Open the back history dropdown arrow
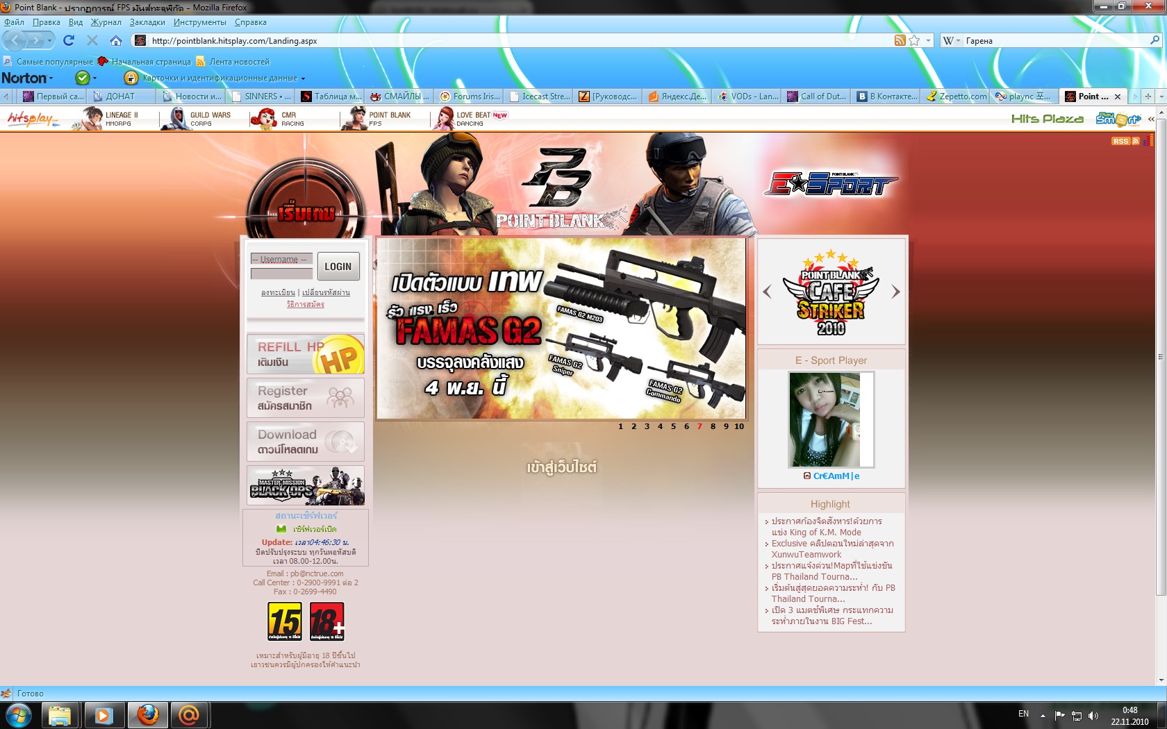The width and height of the screenshot is (1167, 729). click(x=49, y=41)
